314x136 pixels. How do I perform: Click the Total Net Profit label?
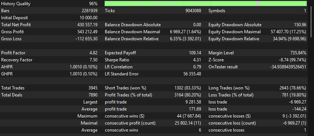point(16,25)
